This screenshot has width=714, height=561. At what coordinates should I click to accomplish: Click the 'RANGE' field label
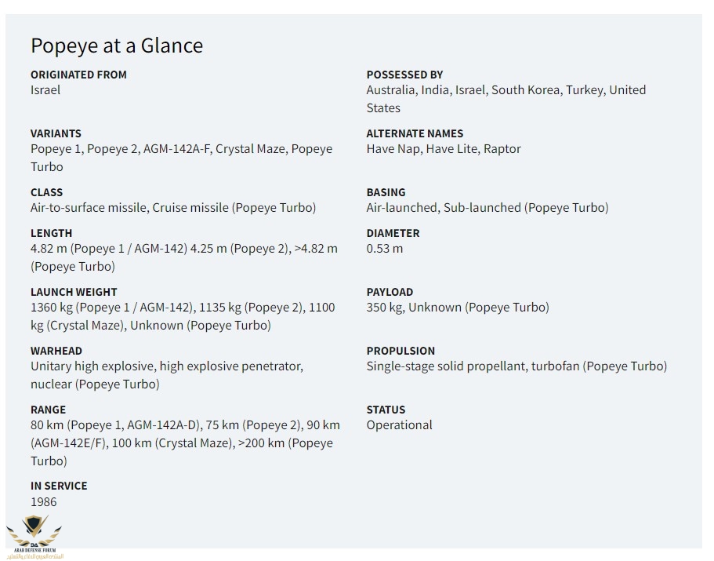[48, 410]
